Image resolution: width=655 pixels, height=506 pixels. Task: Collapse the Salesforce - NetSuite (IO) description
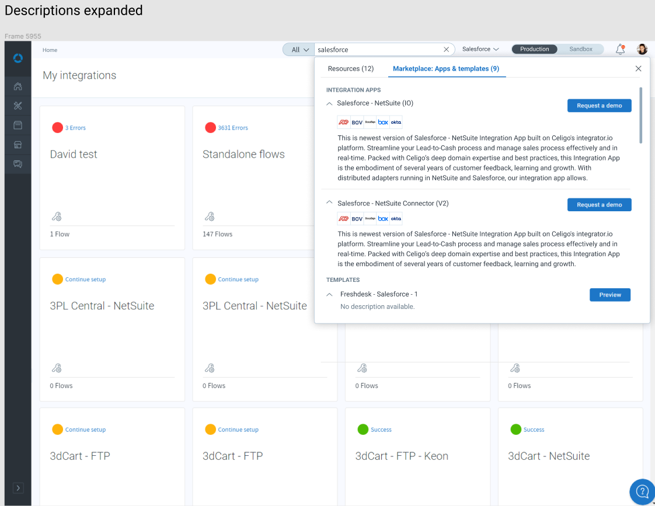click(329, 103)
